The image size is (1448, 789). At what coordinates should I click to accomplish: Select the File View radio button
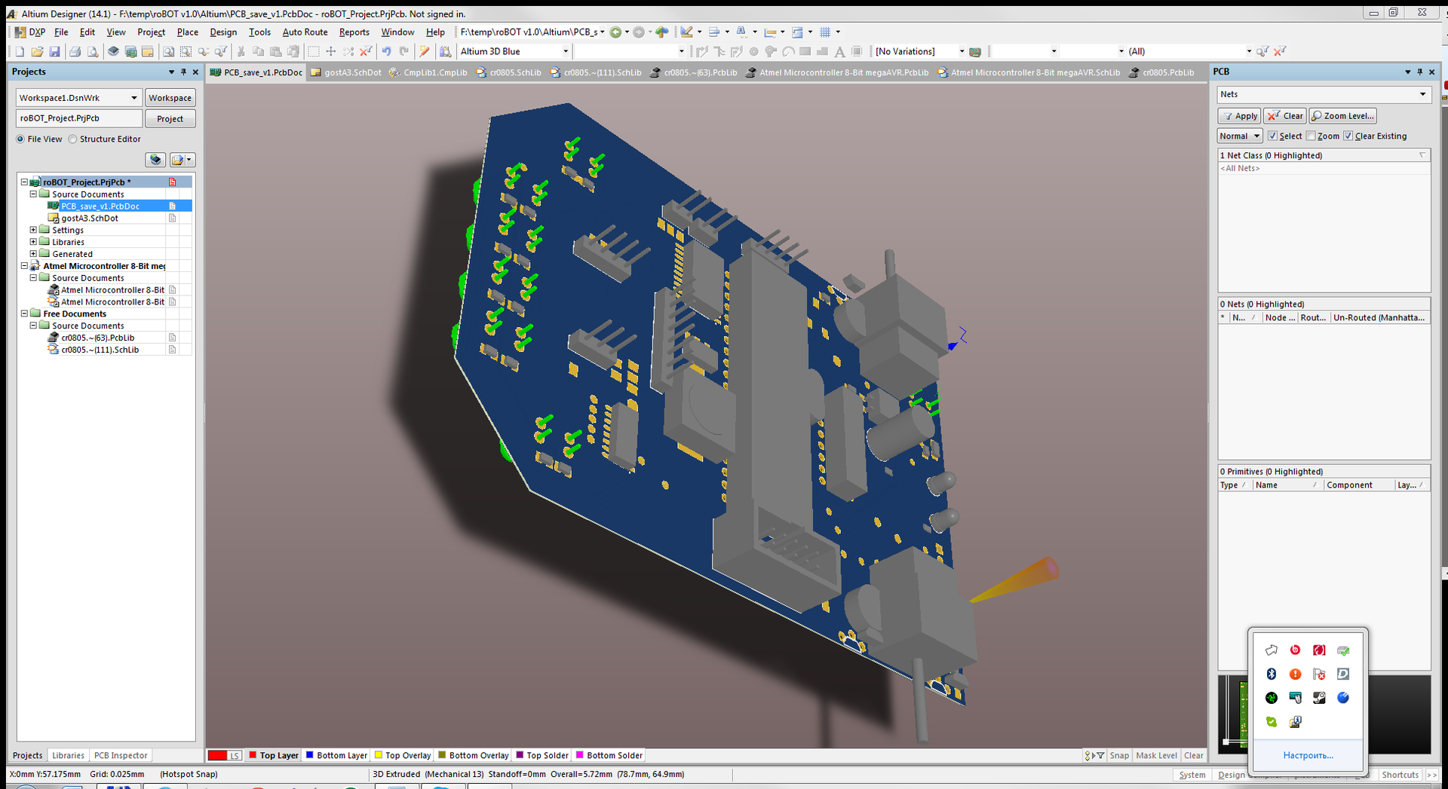[x=20, y=139]
